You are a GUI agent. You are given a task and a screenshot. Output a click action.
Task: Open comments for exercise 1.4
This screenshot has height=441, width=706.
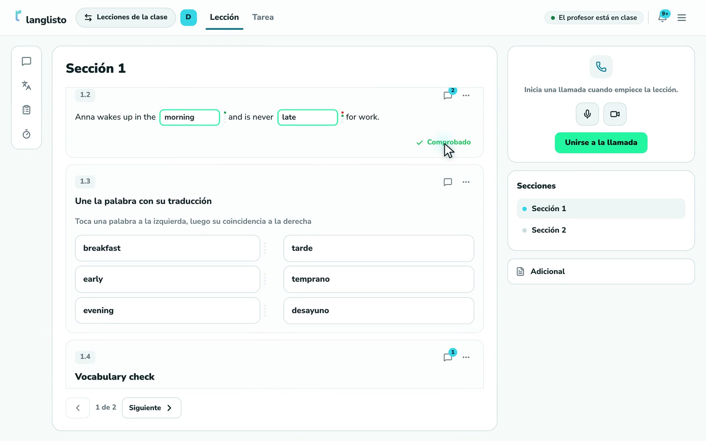click(x=448, y=357)
